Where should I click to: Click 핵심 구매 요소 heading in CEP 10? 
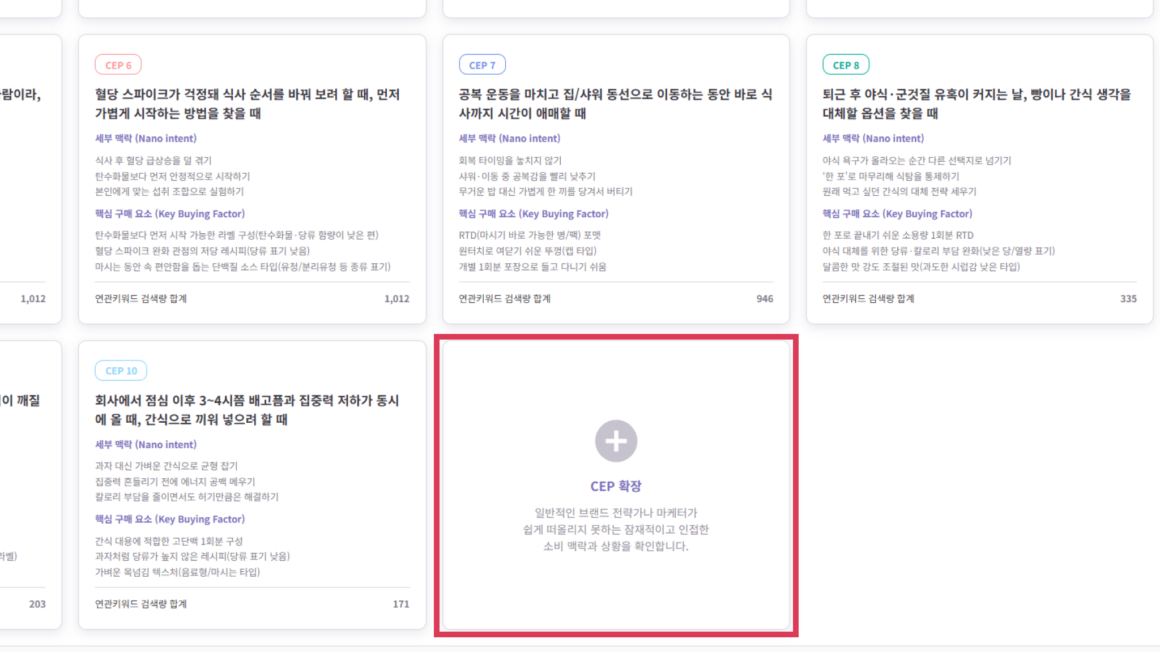tap(169, 520)
